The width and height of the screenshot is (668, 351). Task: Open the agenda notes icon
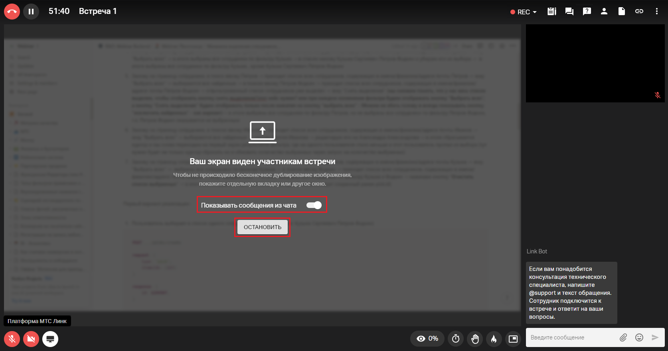pyautogui.click(x=552, y=12)
